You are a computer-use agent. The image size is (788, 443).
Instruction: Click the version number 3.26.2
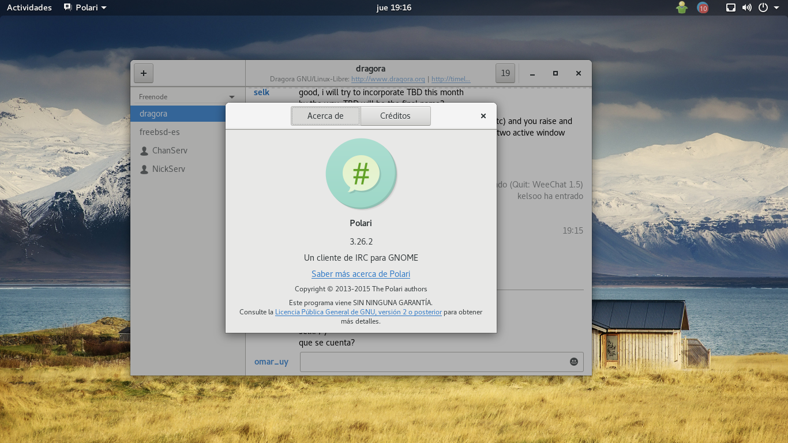[x=361, y=242]
